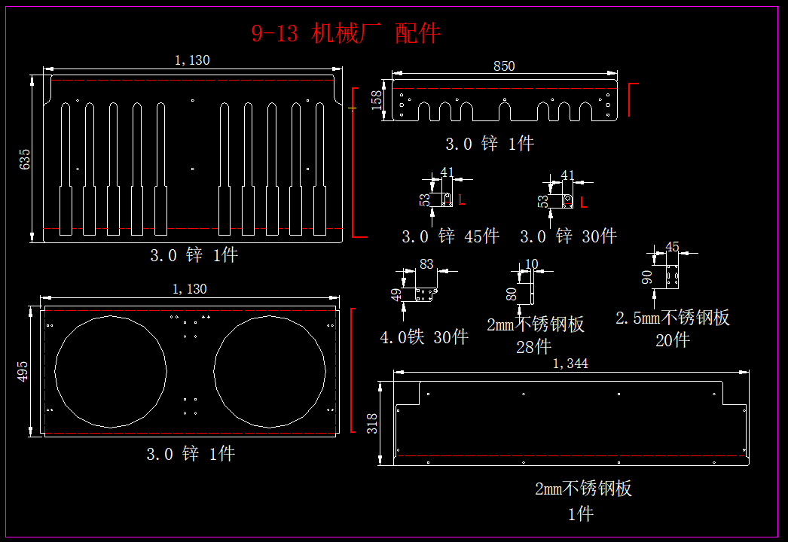Click the 318 vertical dimension text

click(372, 424)
